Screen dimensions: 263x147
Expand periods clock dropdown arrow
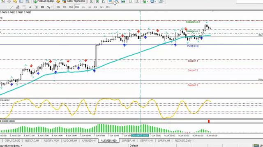(156, 1)
